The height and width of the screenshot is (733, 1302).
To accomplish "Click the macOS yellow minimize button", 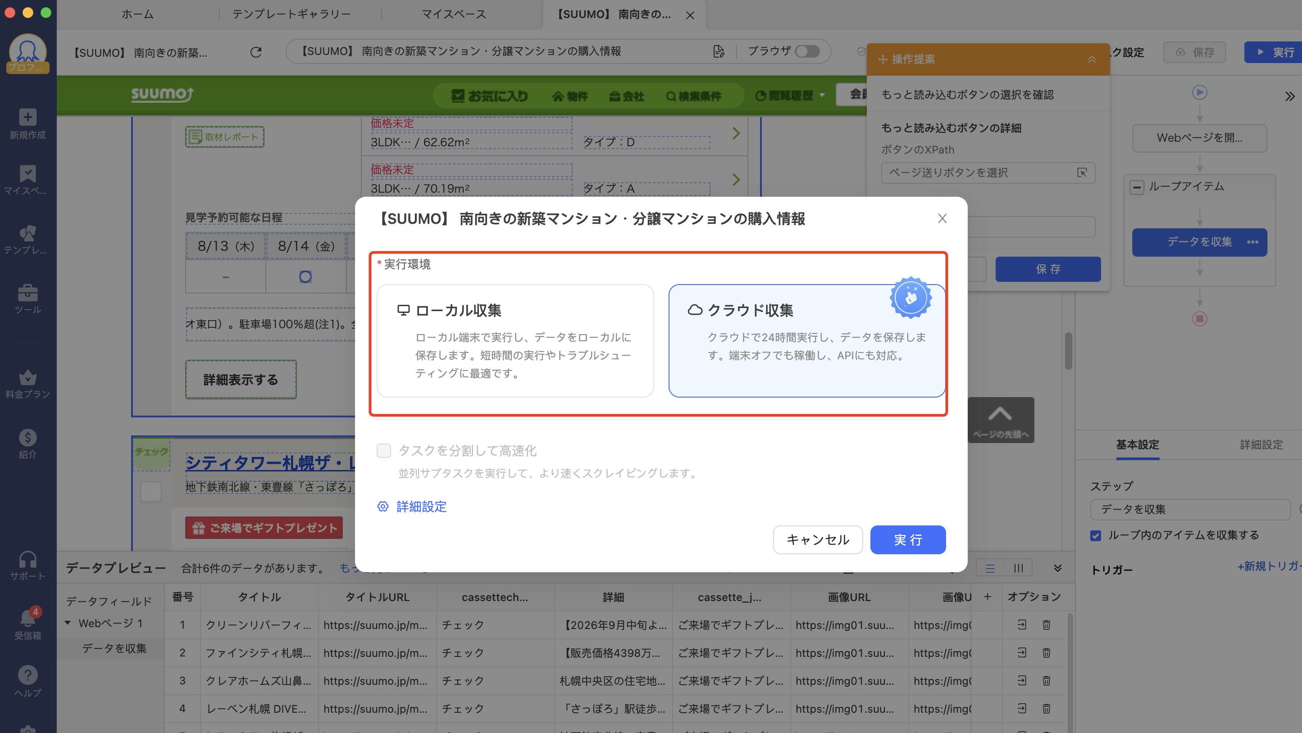I will 28,13.
